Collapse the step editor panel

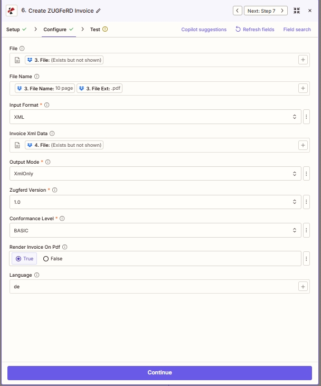tap(297, 11)
